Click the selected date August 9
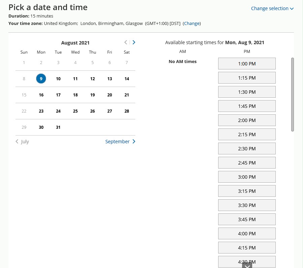303x268 pixels. 41,79
